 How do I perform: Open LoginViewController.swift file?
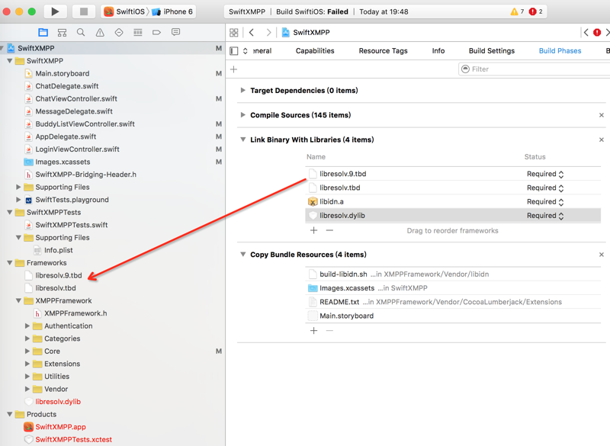78,149
